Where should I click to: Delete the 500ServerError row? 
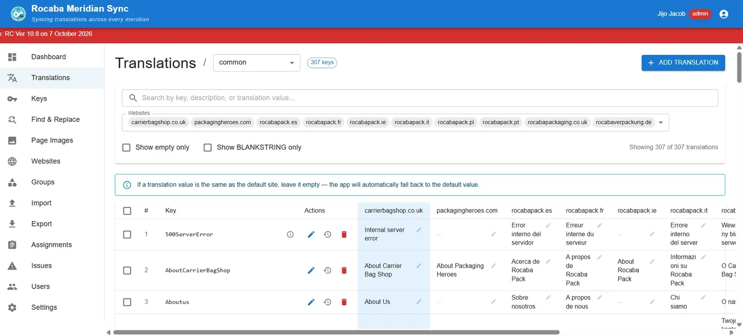coord(344,234)
